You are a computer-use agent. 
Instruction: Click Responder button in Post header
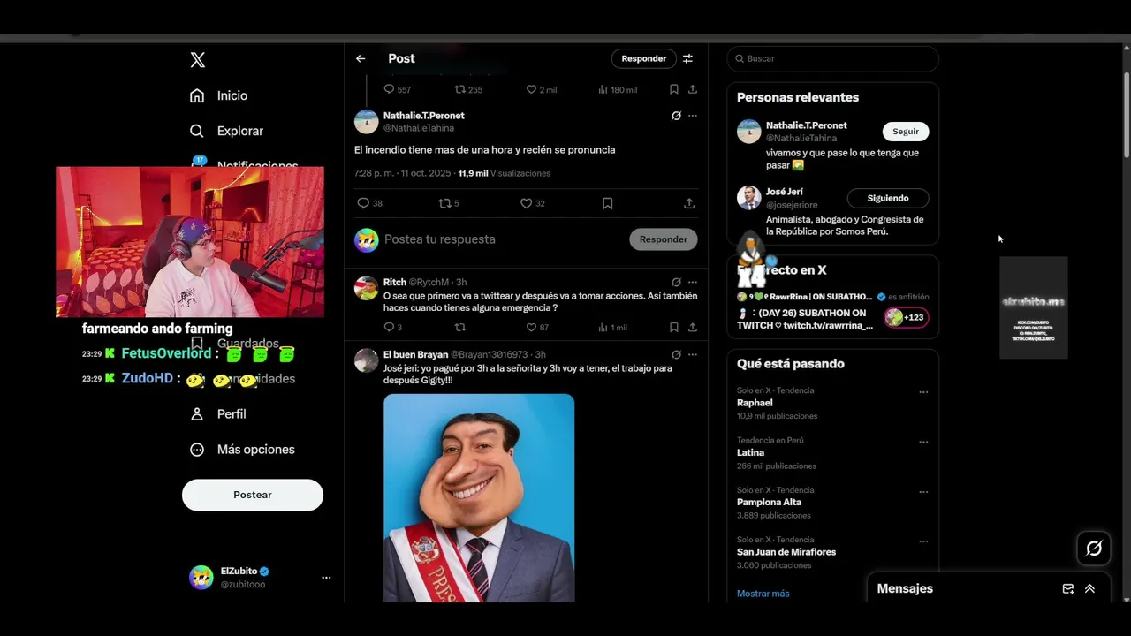[x=643, y=58]
